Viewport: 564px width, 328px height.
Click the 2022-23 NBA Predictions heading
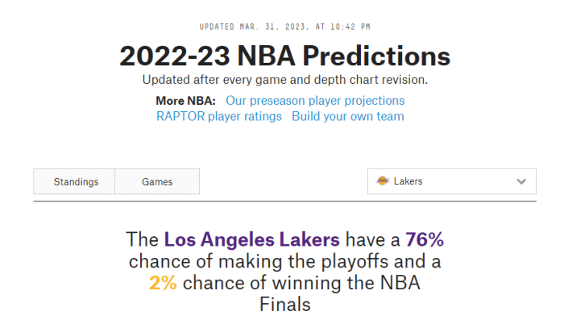tap(284, 56)
